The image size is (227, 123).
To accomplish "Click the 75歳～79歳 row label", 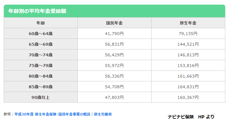I will click(41, 66).
